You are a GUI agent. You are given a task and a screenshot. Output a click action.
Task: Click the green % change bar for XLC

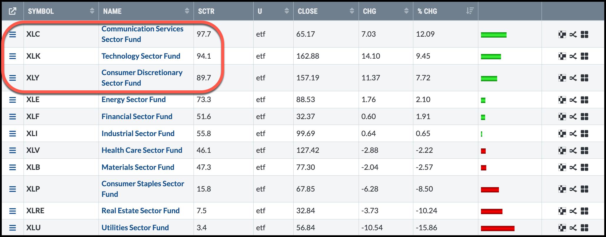(494, 35)
